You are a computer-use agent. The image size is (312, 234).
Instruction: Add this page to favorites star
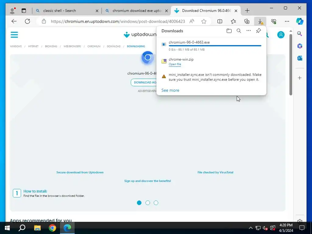click(x=204, y=21)
